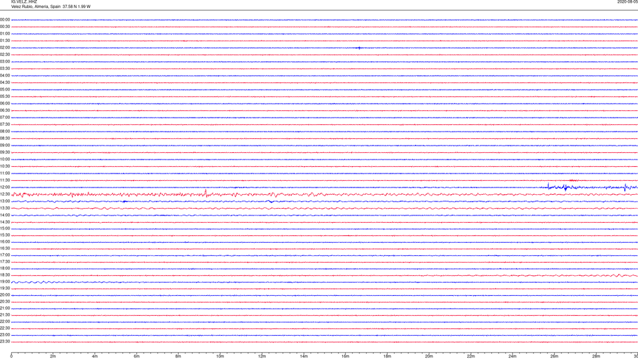Select the 05:00 trace time label
This screenshot has height=359, width=638.
click(5, 90)
